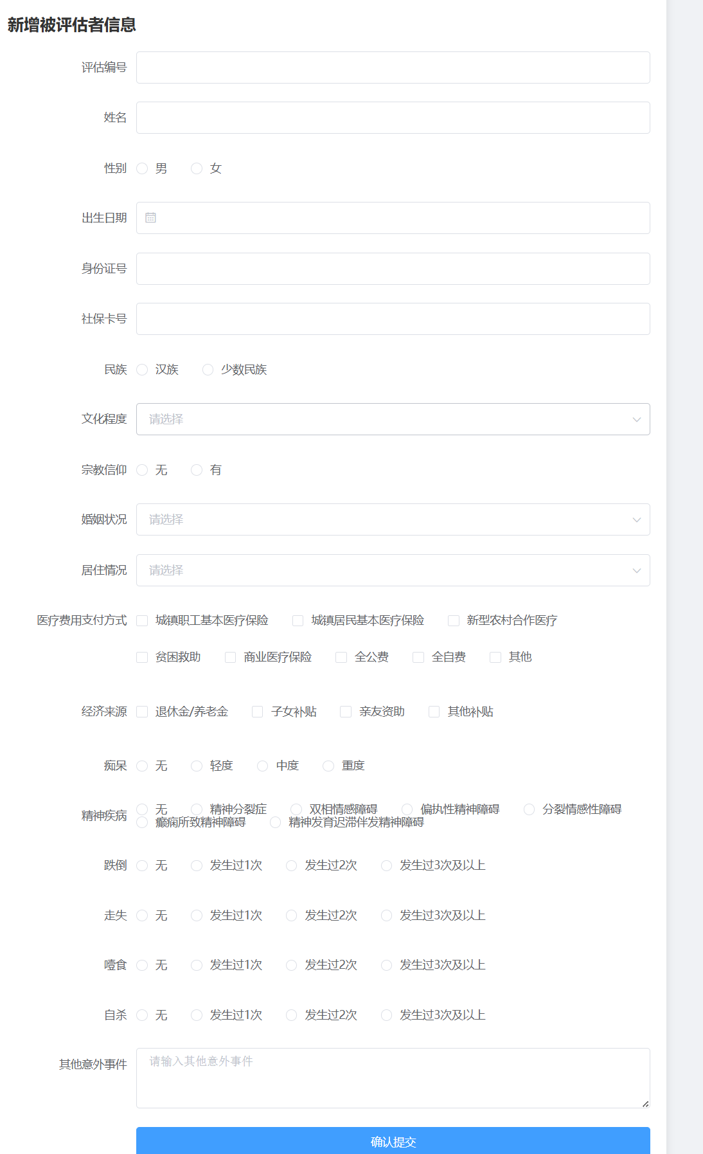The width and height of the screenshot is (703, 1154).
Task: Select 男 for 性别
Action: 142,168
